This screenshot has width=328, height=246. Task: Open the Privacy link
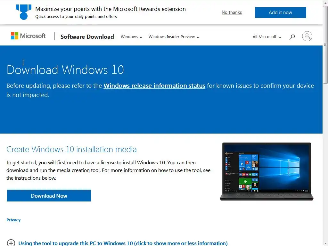pos(13,220)
